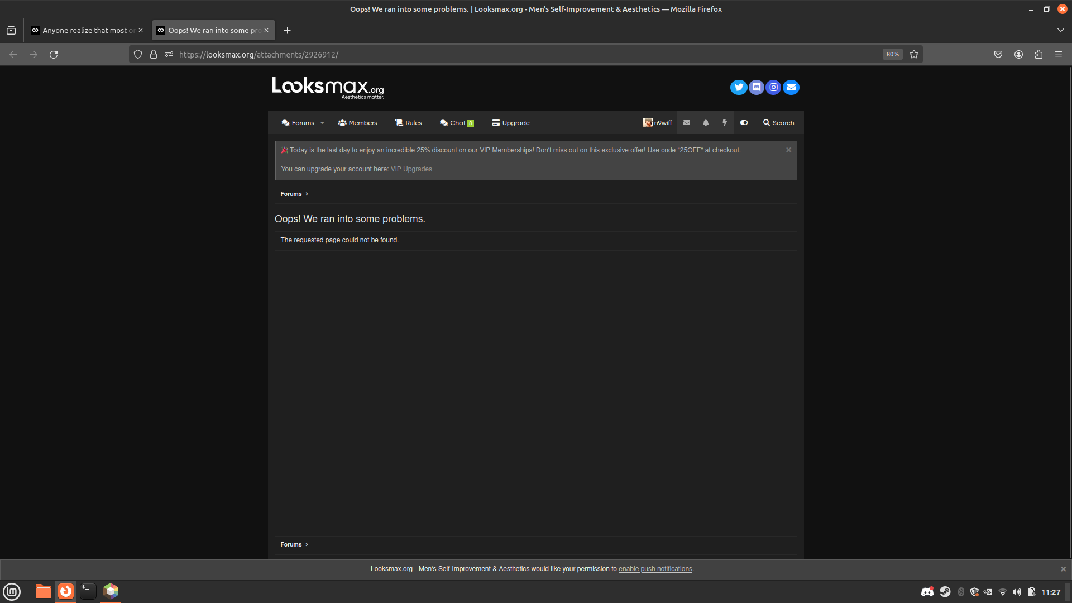Reset the 80% zoom indicator

tap(893, 55)
